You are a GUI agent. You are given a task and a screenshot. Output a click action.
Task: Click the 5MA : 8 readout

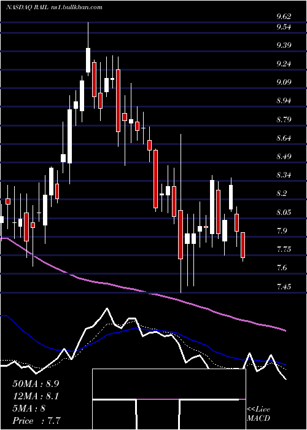pos(29,408)
